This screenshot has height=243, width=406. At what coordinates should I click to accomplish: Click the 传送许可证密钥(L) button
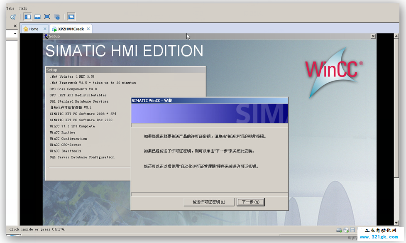click(x=209, y=202)
